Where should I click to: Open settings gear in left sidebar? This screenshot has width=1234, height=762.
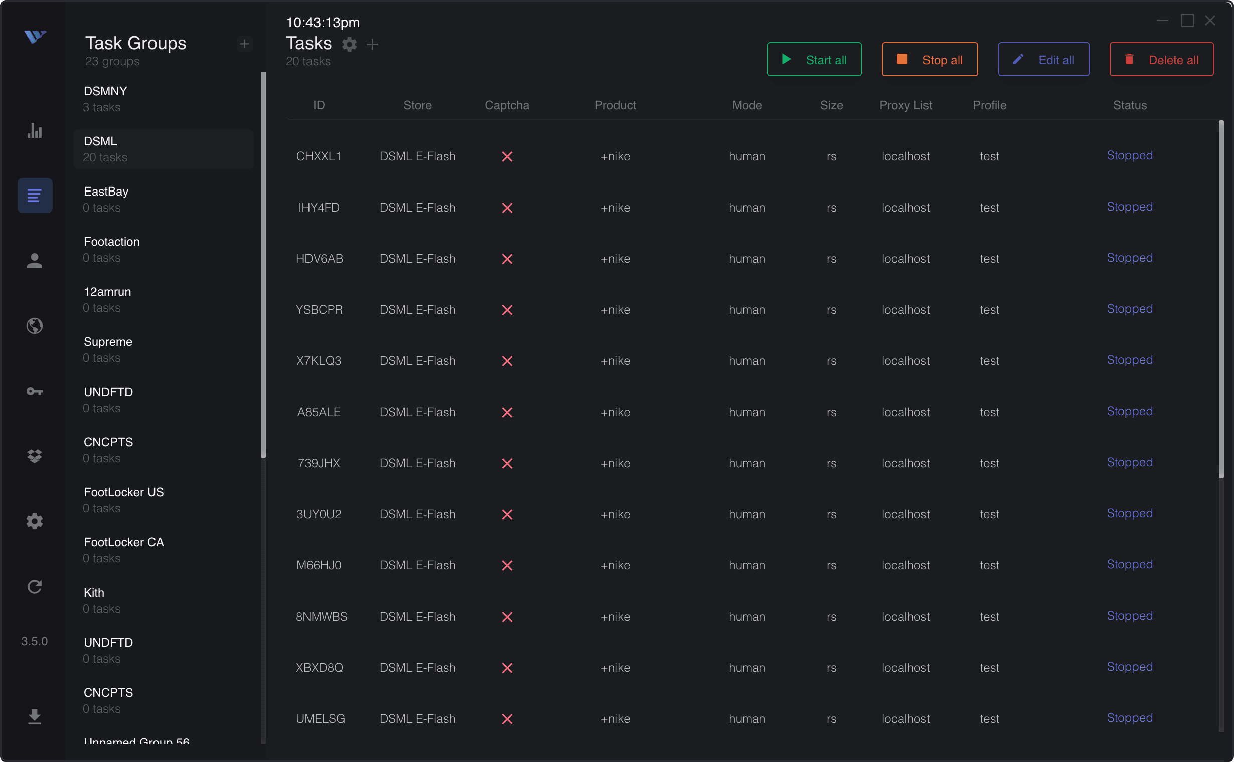click(x=34, y=521)
